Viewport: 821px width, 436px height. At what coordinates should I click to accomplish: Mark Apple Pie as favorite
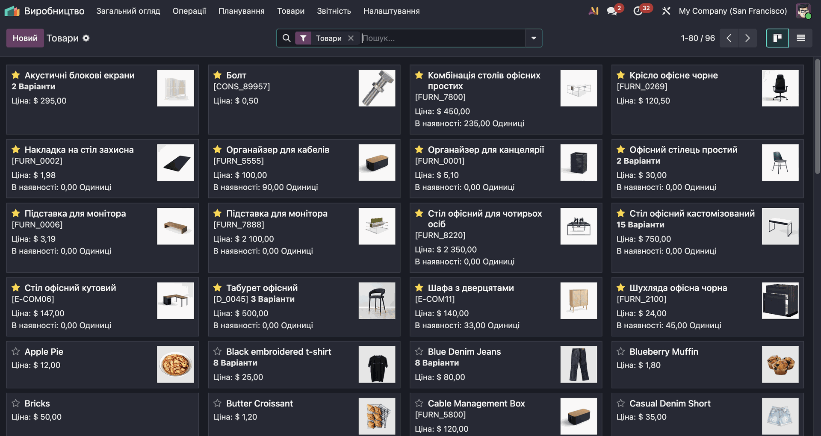16,351
